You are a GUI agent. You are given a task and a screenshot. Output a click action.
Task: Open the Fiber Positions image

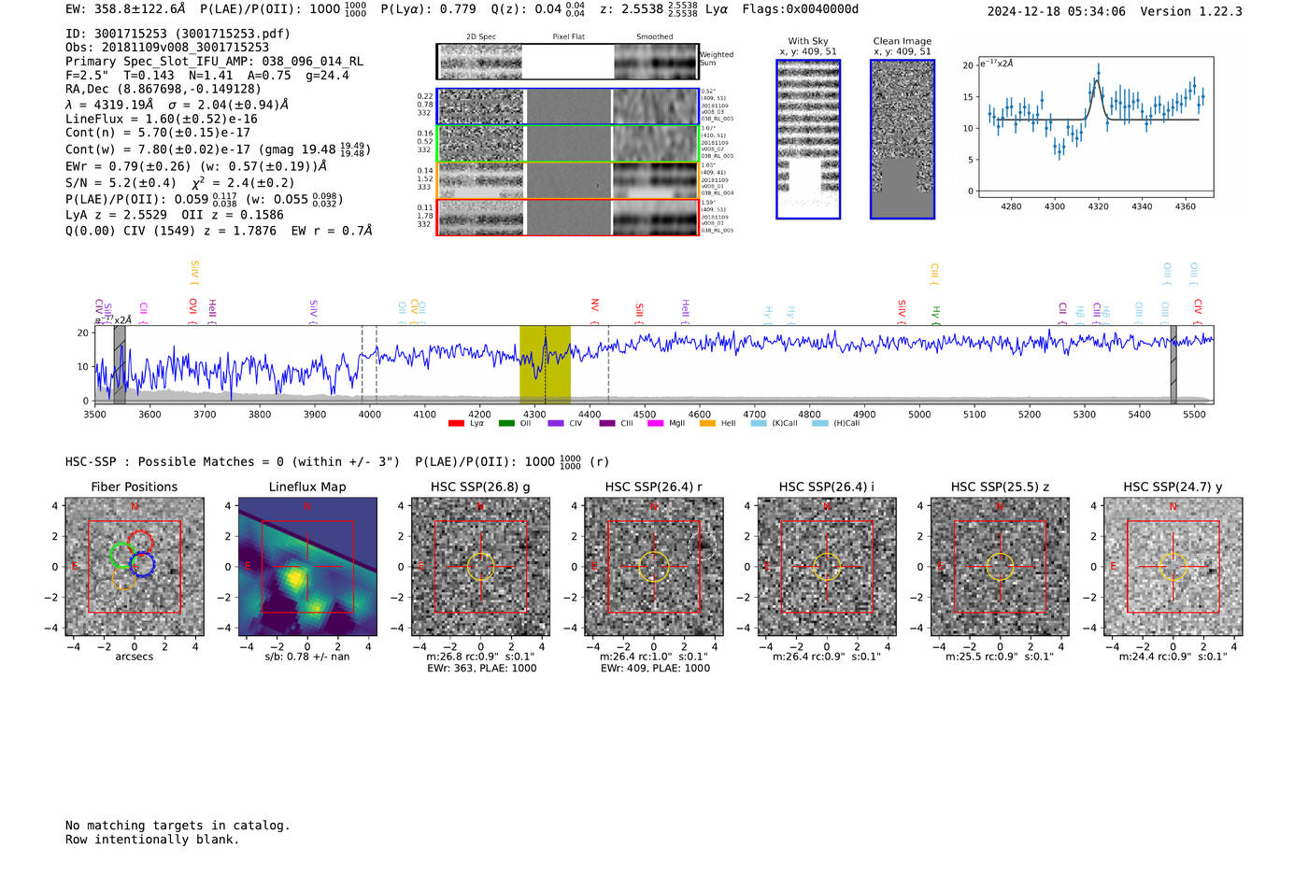pos(135,567)
